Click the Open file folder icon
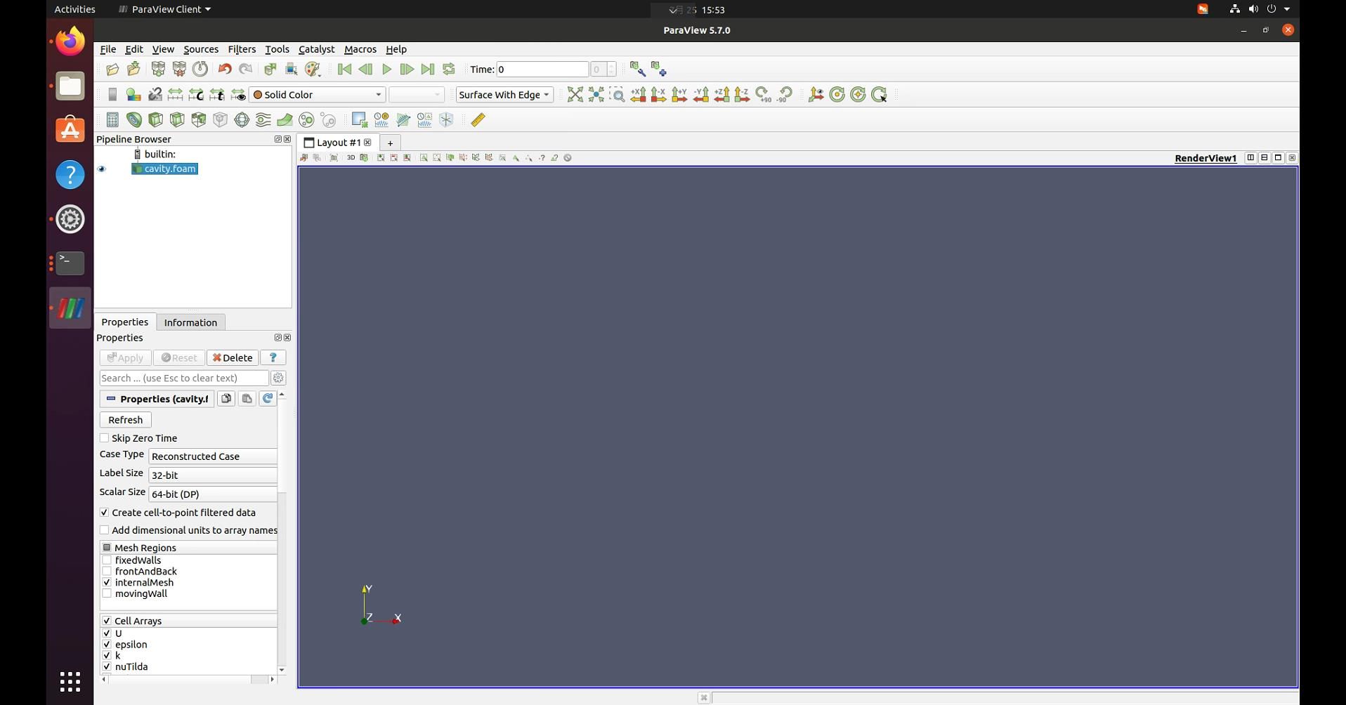The height and width of the screenshot is (705, 1346). (112, 70)
